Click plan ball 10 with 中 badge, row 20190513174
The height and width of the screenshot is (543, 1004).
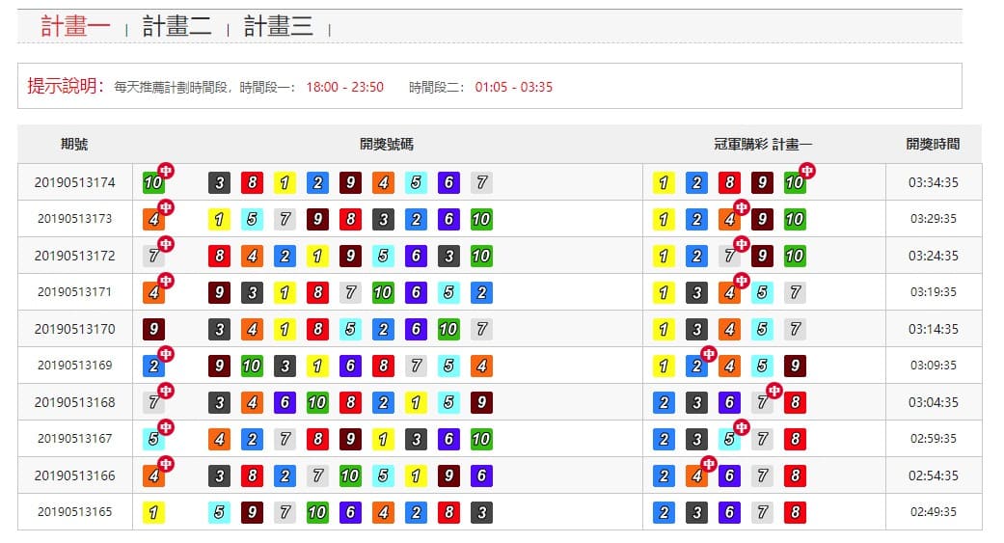(x=795, y=182)
